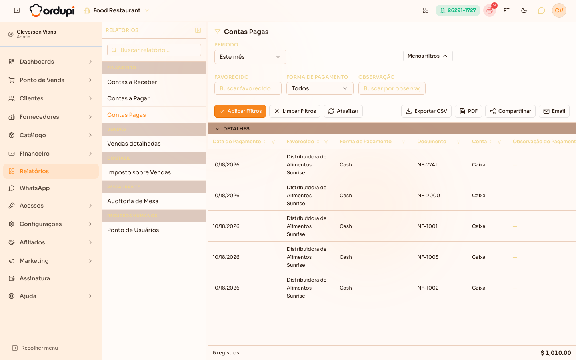The image size is (576, 360).
Task: Open the Food Restaurant store selector
Action: pos(116,10)
